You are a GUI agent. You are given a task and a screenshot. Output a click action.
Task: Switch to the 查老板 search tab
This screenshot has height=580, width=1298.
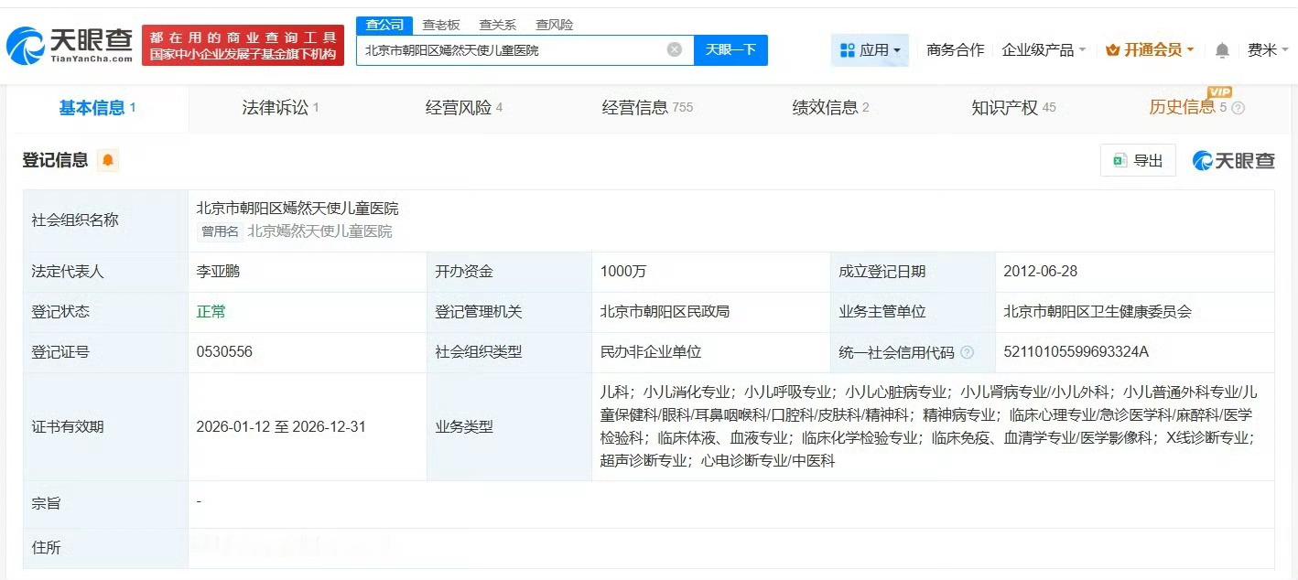[441, 25]
